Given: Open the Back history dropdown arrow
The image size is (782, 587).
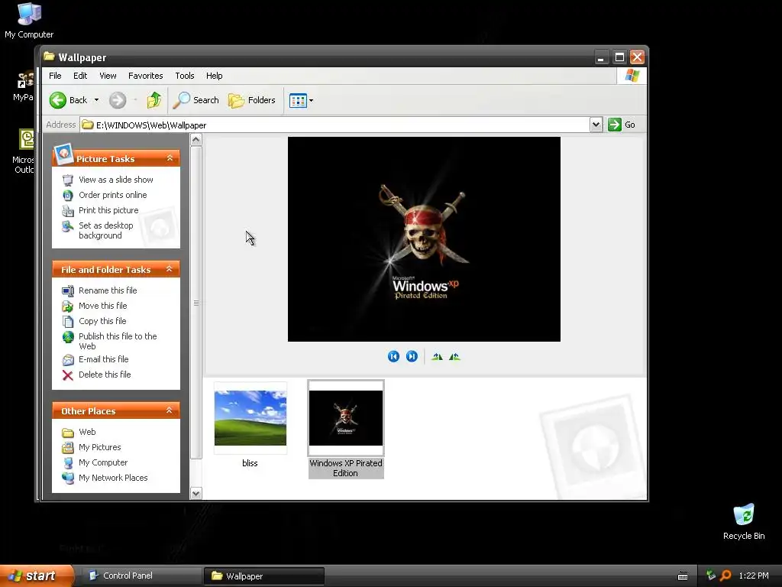Looking at the screenshot, I should (x=96, y=100).
